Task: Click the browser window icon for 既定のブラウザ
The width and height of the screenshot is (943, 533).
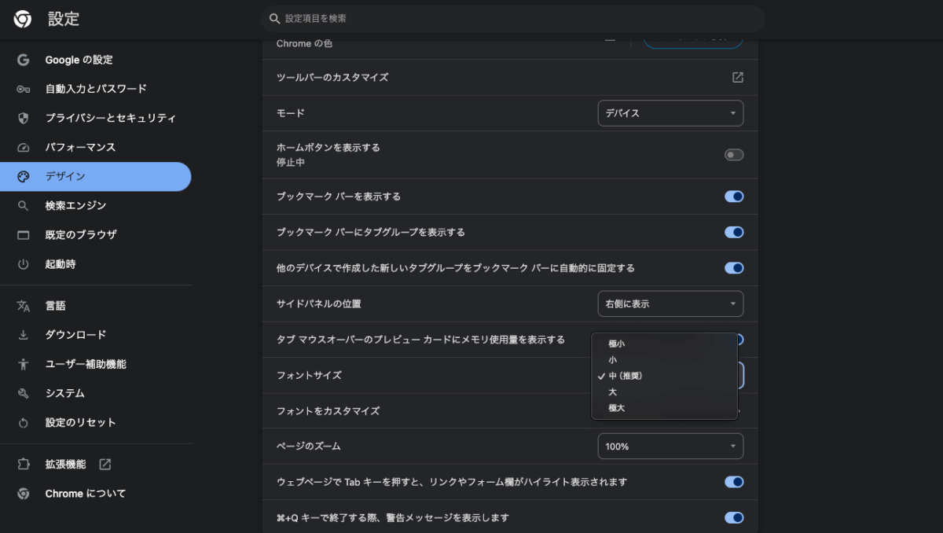Action: point(23,234)
